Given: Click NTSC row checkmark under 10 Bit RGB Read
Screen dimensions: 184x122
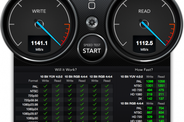Looking at the screenshot, I should 82,91.
